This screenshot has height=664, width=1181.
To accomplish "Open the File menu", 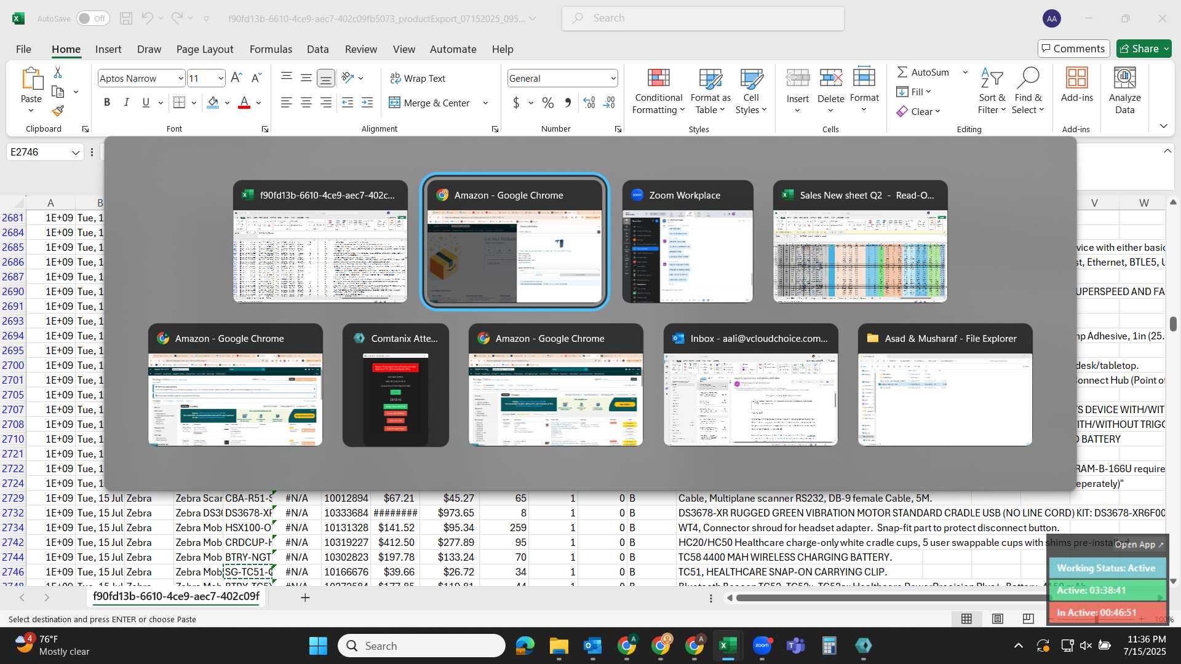I will pos(23,49).
